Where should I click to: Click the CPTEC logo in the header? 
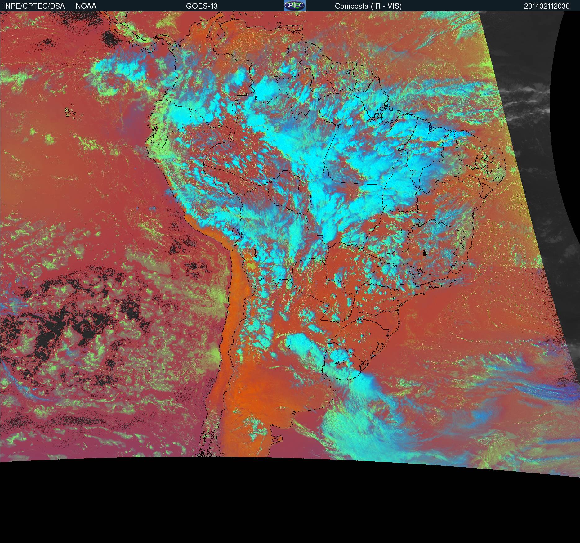point(295,6)
